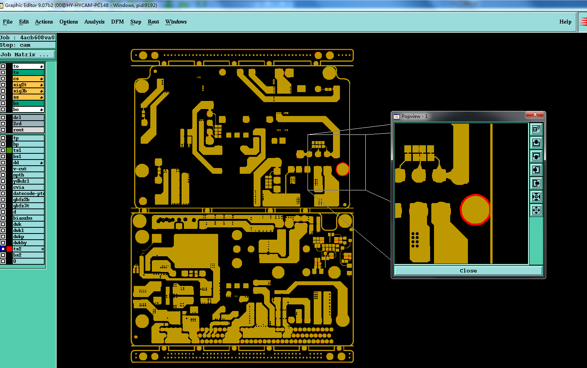Click the hand marker on layer 'dd'
This screenshot has height=368, width=587.
(x=42, y=163)
